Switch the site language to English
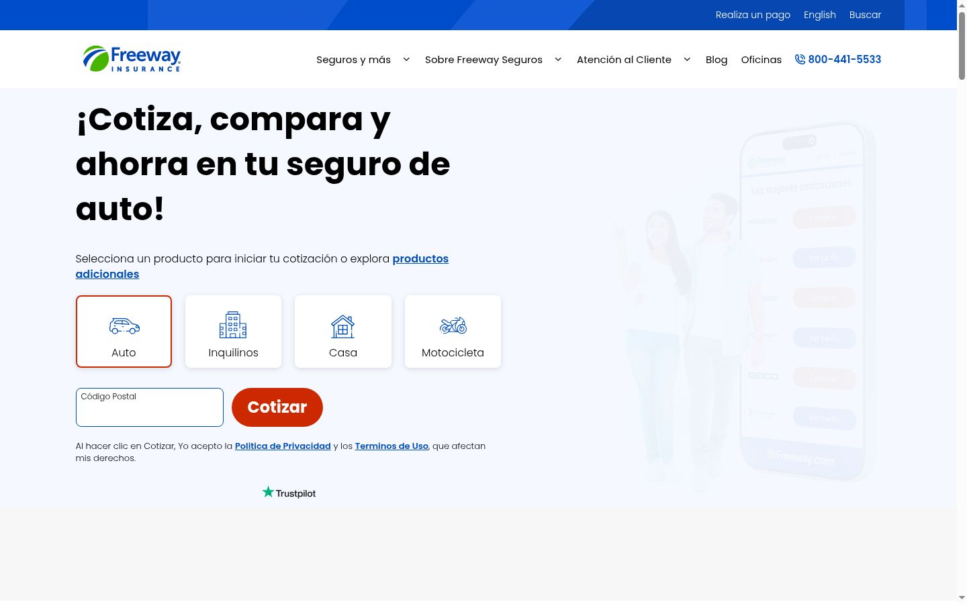 (820, 15)
